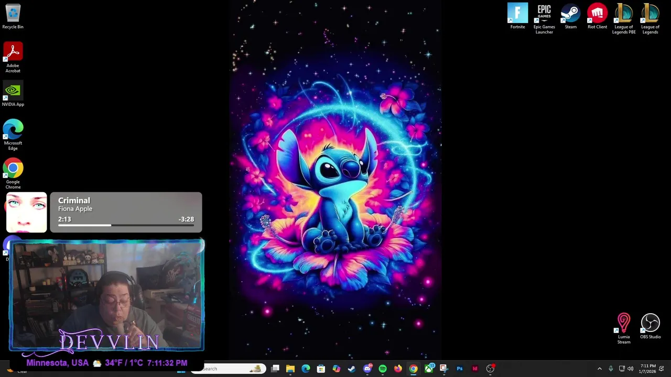Open the Xbox app from the taskbar
671x377 pixels.
coord(429,369)
